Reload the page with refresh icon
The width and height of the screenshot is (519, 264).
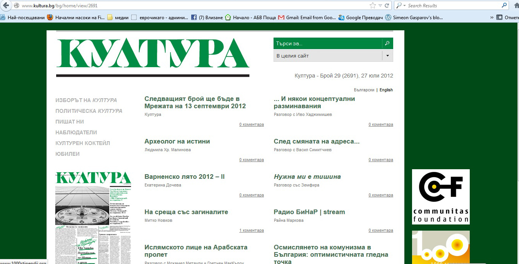pyautogui.click(x=387, y=5)
